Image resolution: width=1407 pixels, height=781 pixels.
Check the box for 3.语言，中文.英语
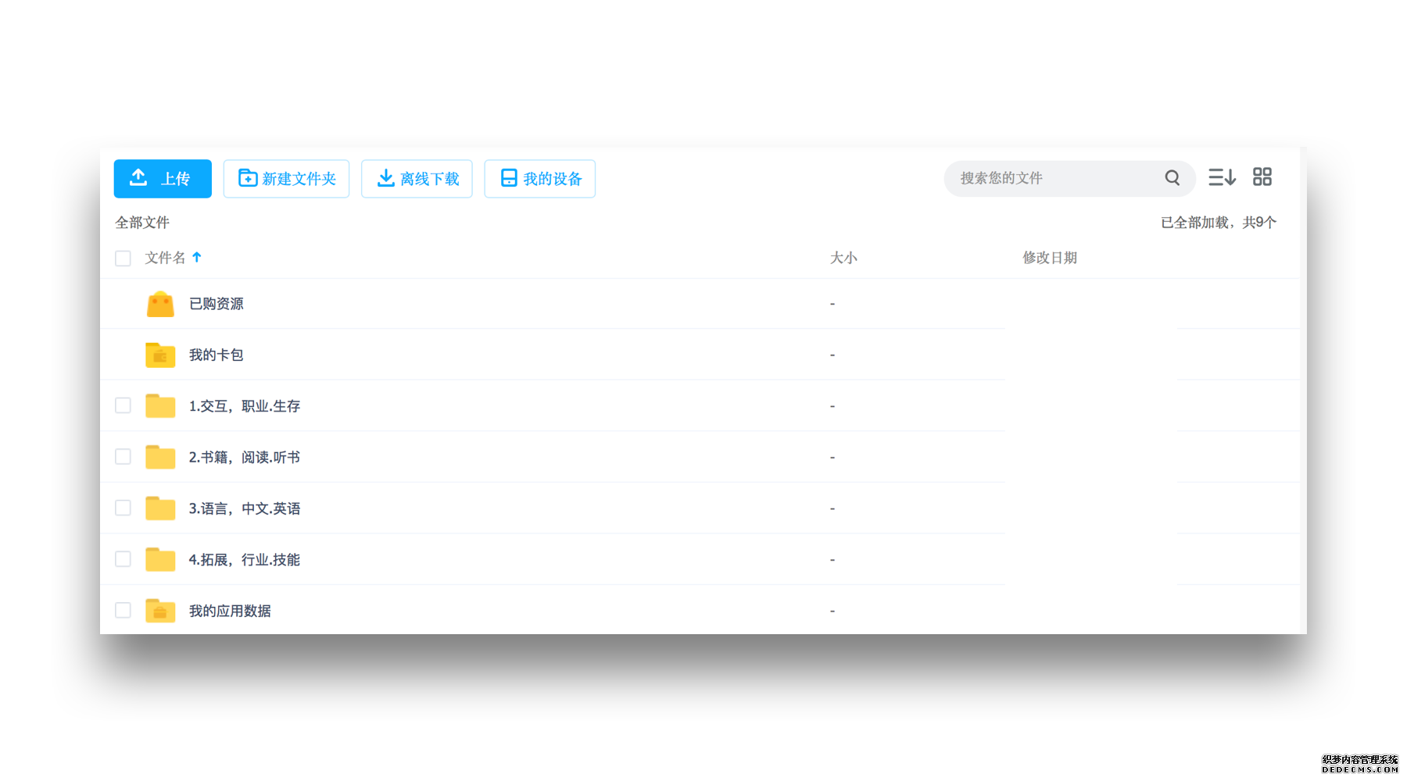click(x=123, y=508)
